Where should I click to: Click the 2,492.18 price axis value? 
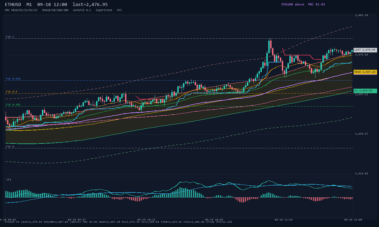(362, 15)
